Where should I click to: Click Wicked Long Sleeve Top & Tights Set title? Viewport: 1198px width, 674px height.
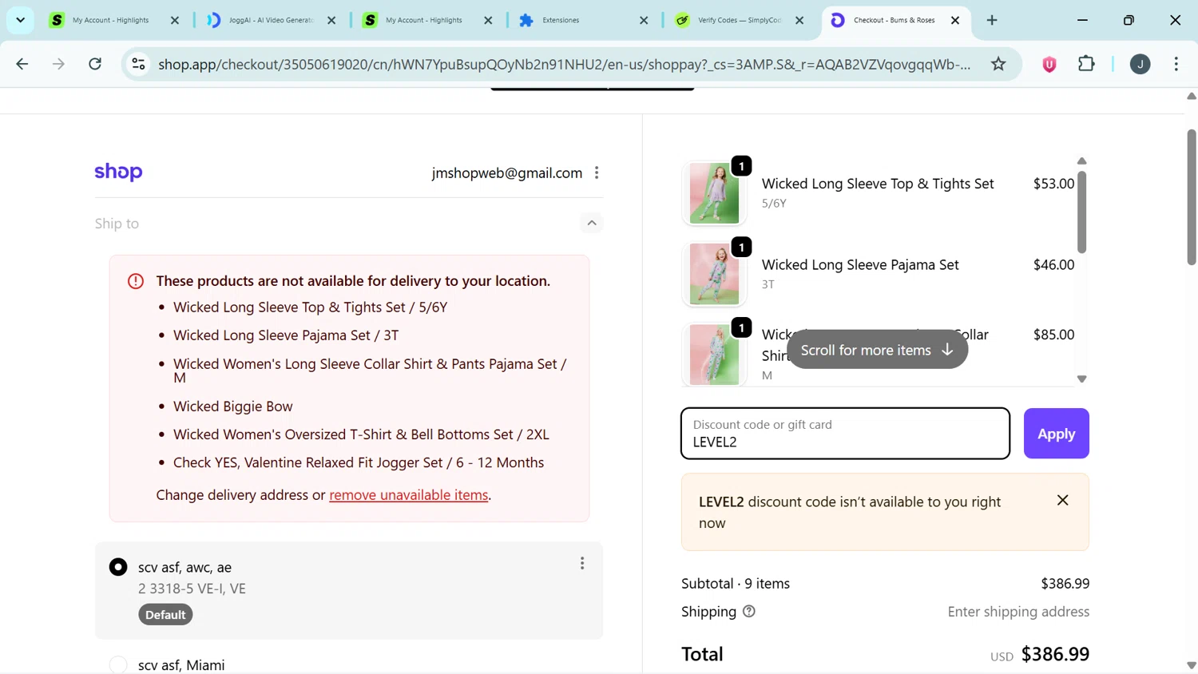(878, 184)
